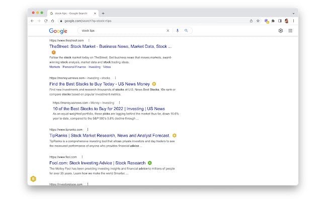Screen dimensions: 322x201
Task: Open the tab search dropdown arrow
Action: pos(293,14)
